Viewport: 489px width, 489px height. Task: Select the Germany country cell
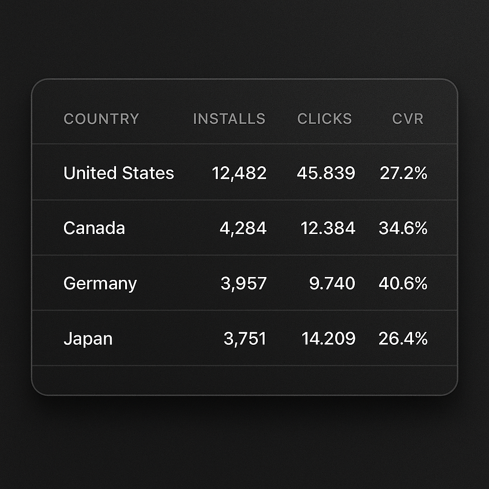point(100,284)
